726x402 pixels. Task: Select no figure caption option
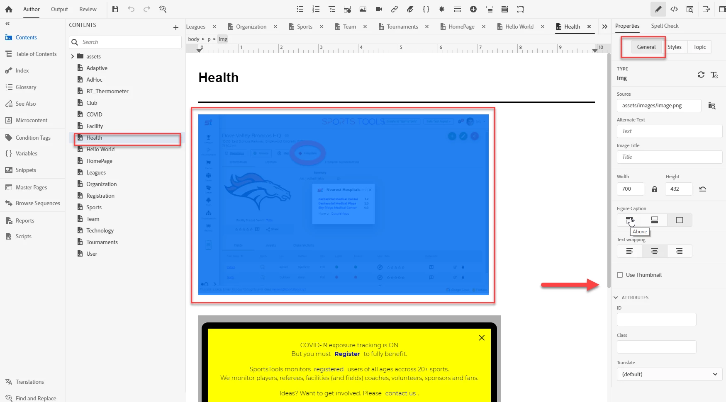tap(680, 220)
